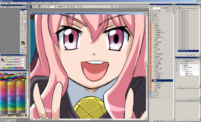201x122 pixels.
Task: Open the イメージ menu
Action: 15,3
